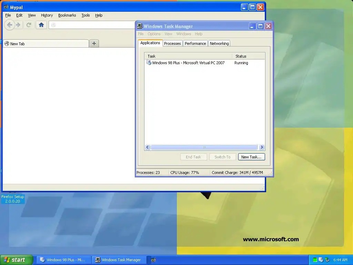Select the Windows 98 Plus task row
Screen dimensions: 353x265
coord(204,63)
